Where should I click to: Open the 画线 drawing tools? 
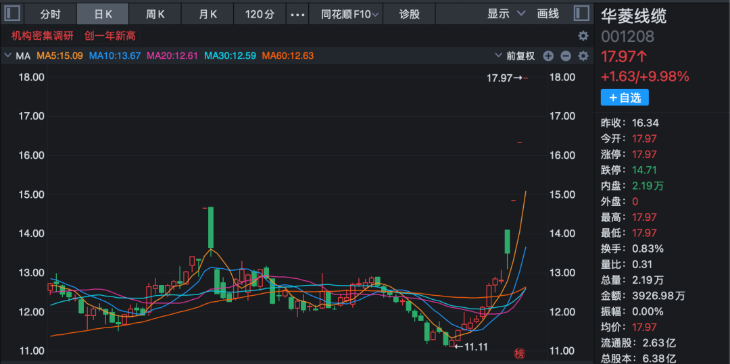click(547, 14)
